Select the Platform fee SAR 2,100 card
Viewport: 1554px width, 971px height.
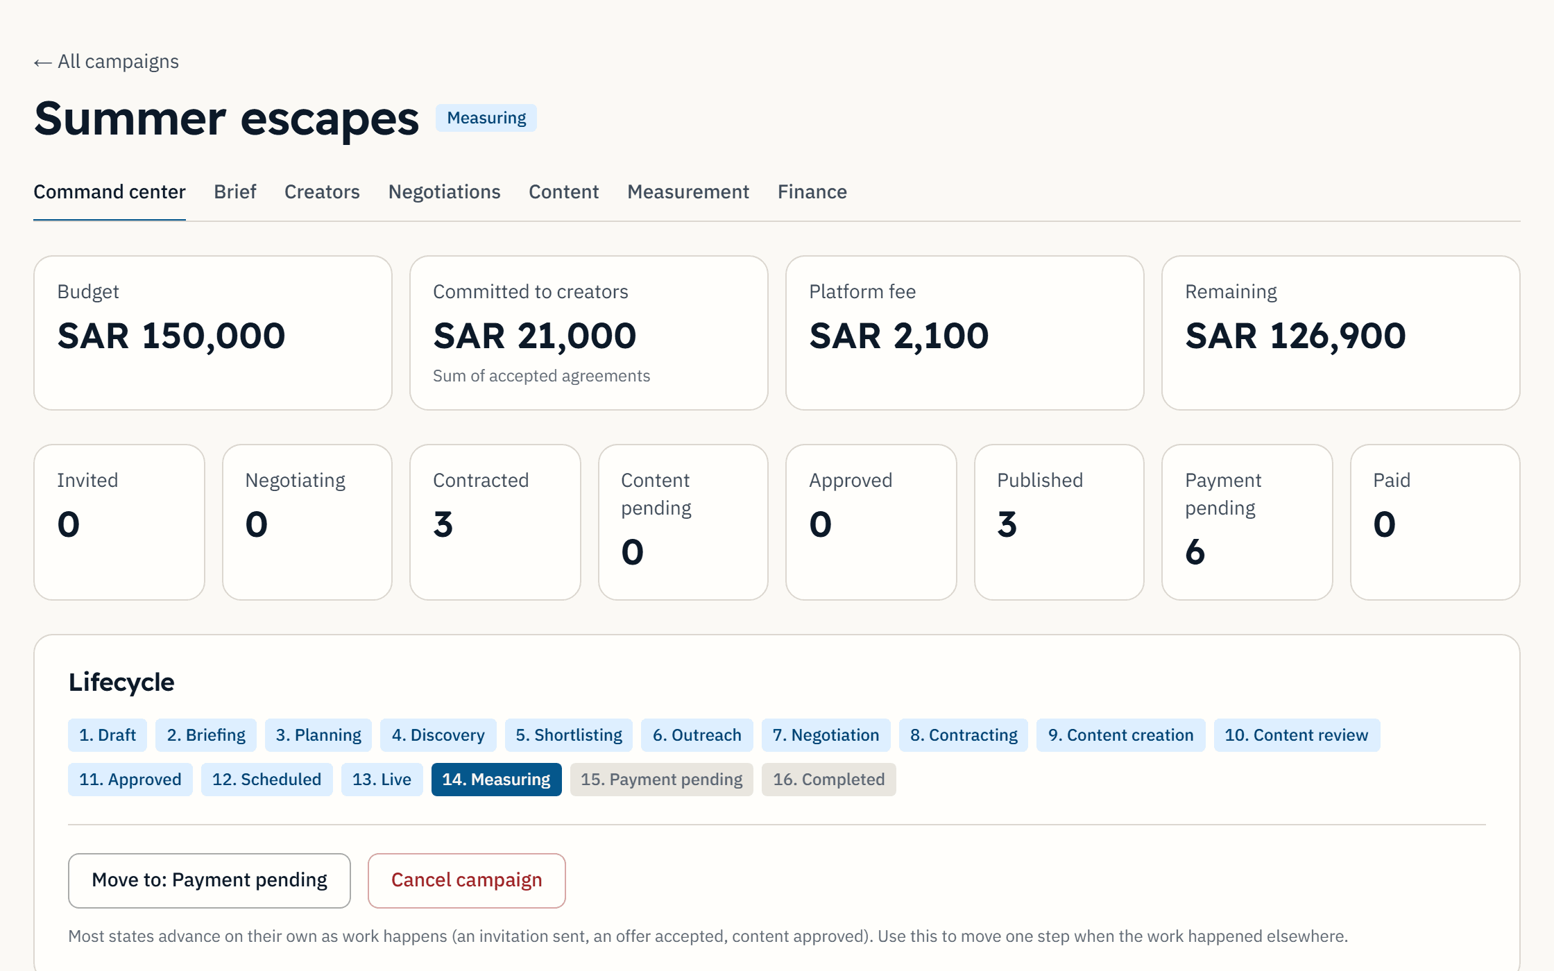[x=965, y=333]
